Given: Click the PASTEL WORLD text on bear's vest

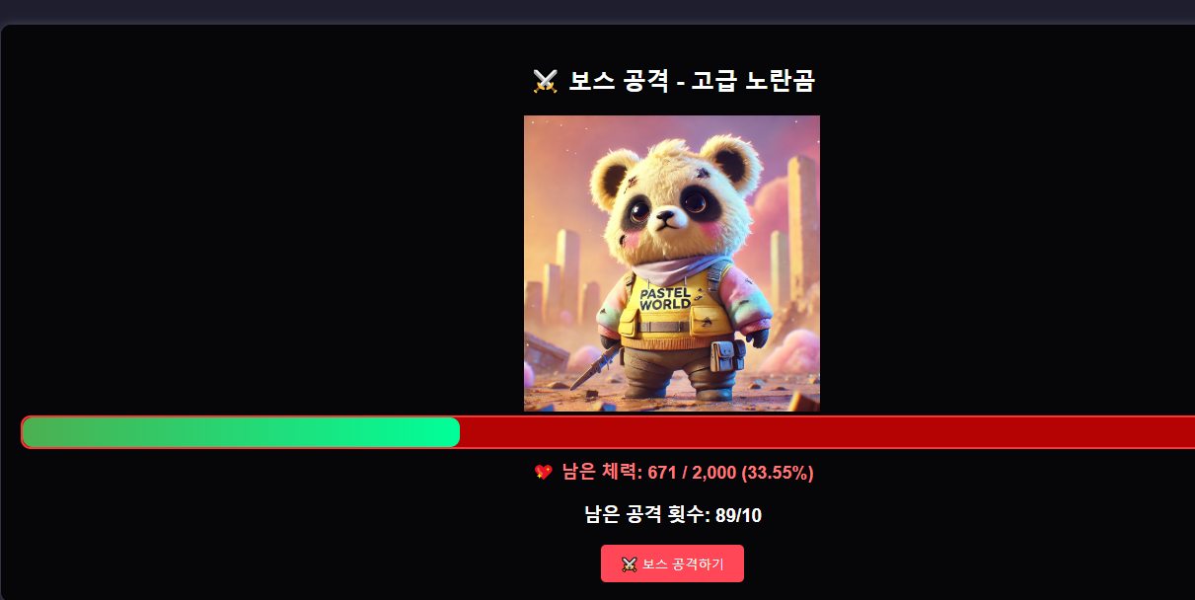Looking at the screenshot, I should [x=666, y=299].
